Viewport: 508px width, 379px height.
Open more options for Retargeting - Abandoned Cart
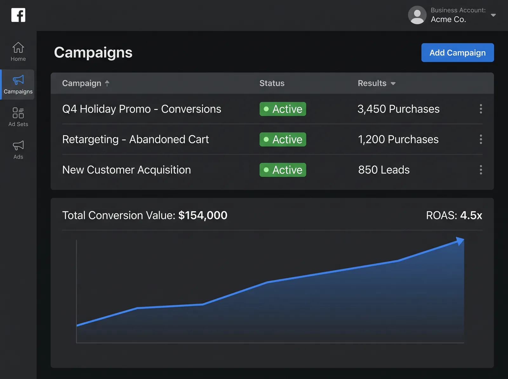click(481, 139)
